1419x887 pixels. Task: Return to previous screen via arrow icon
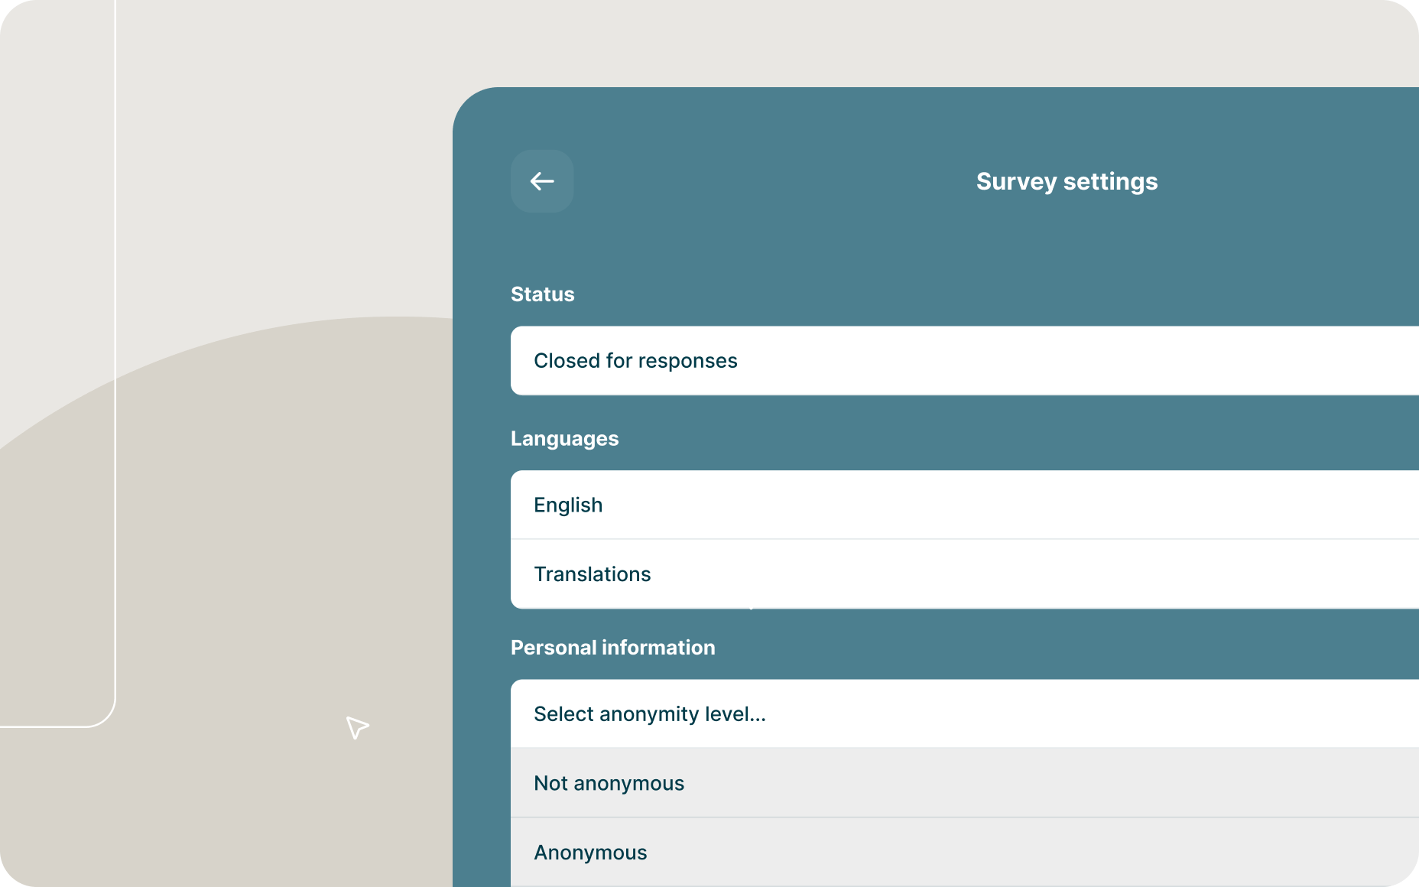point(542,181)
